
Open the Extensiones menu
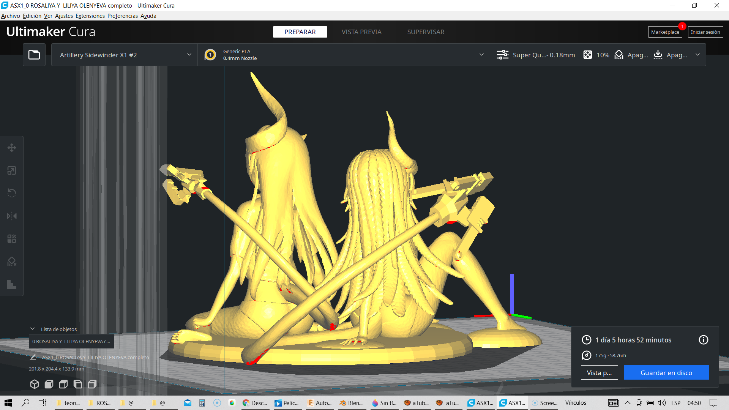(90, 16)
